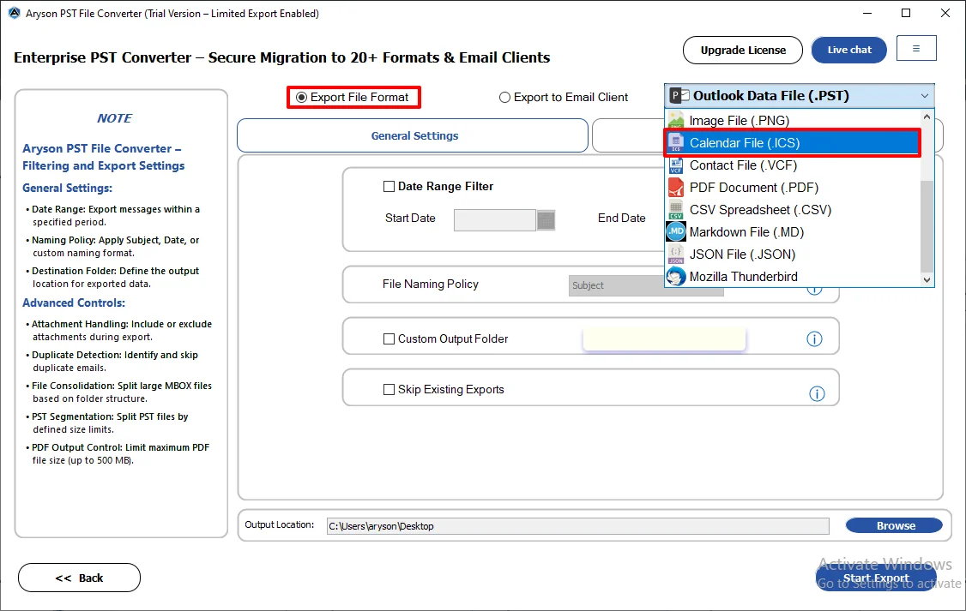
Task: Click the CSV Spreadsheet icon in list
Action: [676, 210]
